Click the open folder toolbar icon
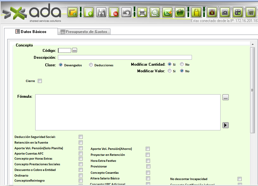 pyautogui.click(x=73, y=13)
